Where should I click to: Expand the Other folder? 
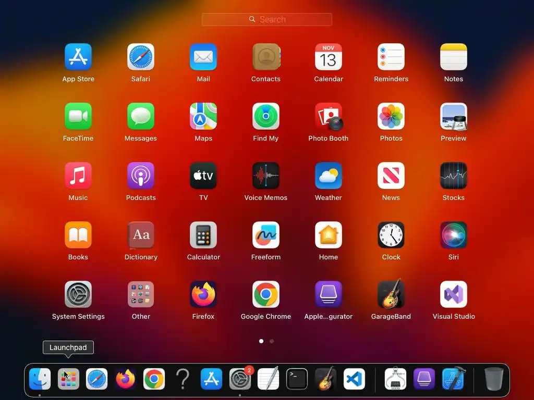tap(141, 294)
